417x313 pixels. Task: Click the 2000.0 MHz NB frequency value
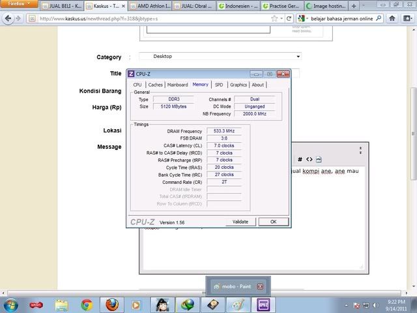[x=255, y=113]
